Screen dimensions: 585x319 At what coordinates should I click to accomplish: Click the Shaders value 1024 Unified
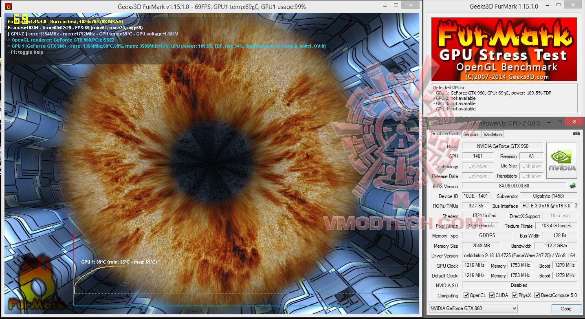(x=484, y=216)
